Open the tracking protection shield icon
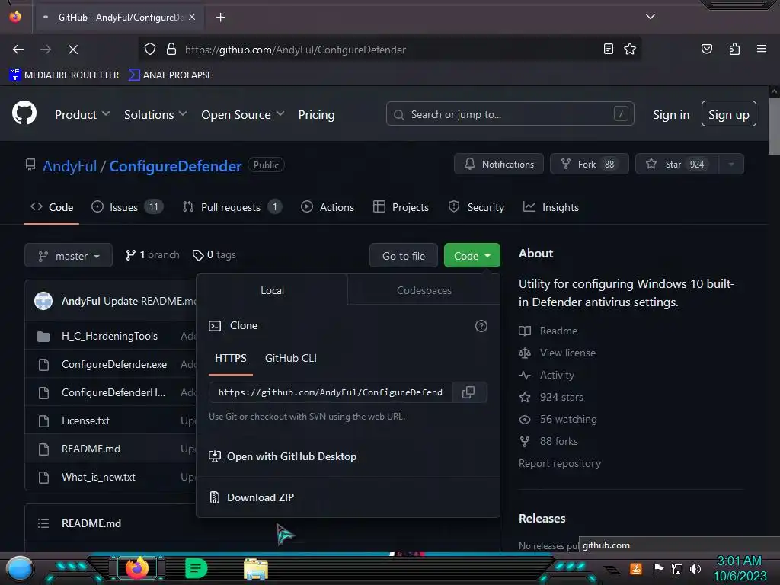780x585 pixels. (x=150, y=49)
